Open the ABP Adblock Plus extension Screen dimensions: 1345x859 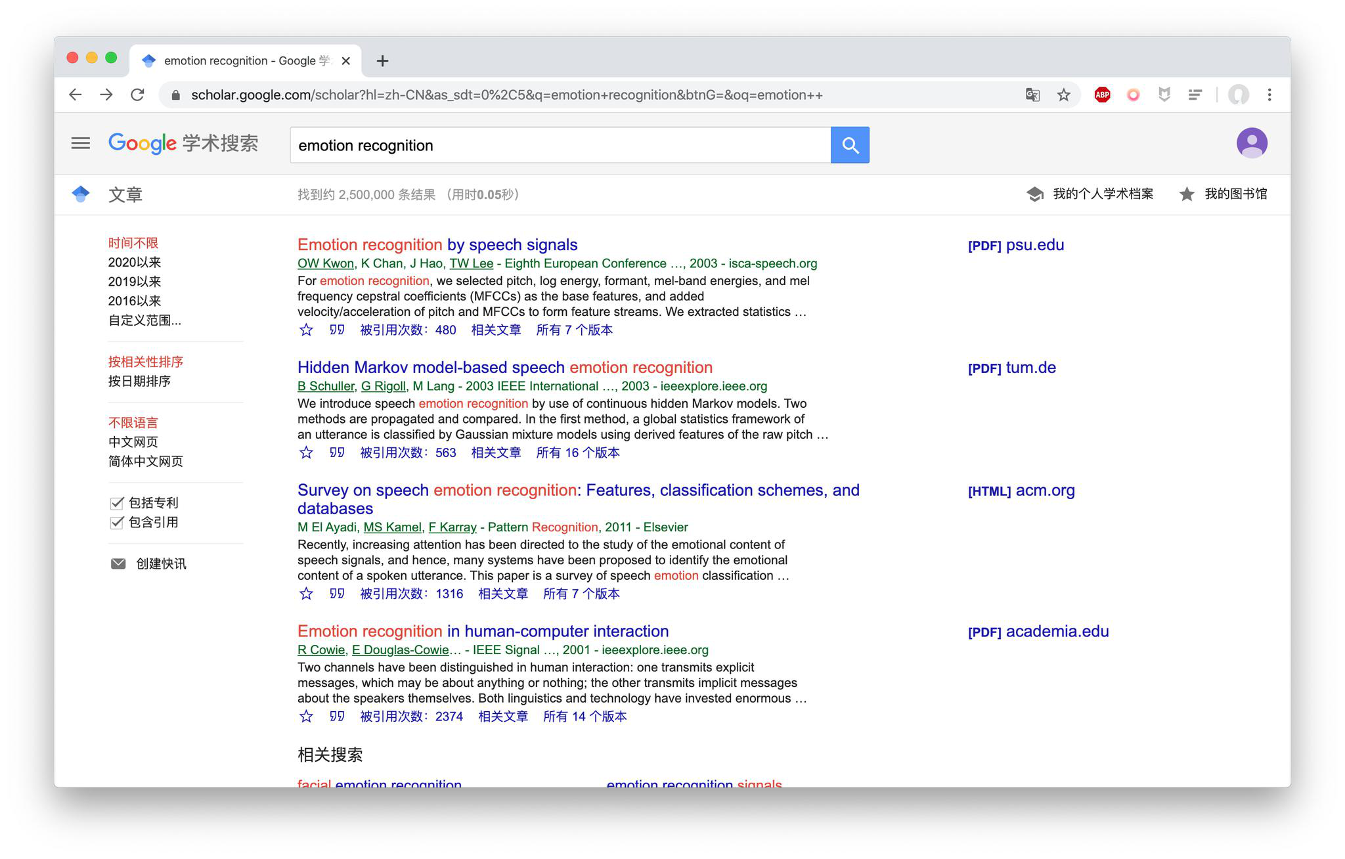click(1102, 95)
